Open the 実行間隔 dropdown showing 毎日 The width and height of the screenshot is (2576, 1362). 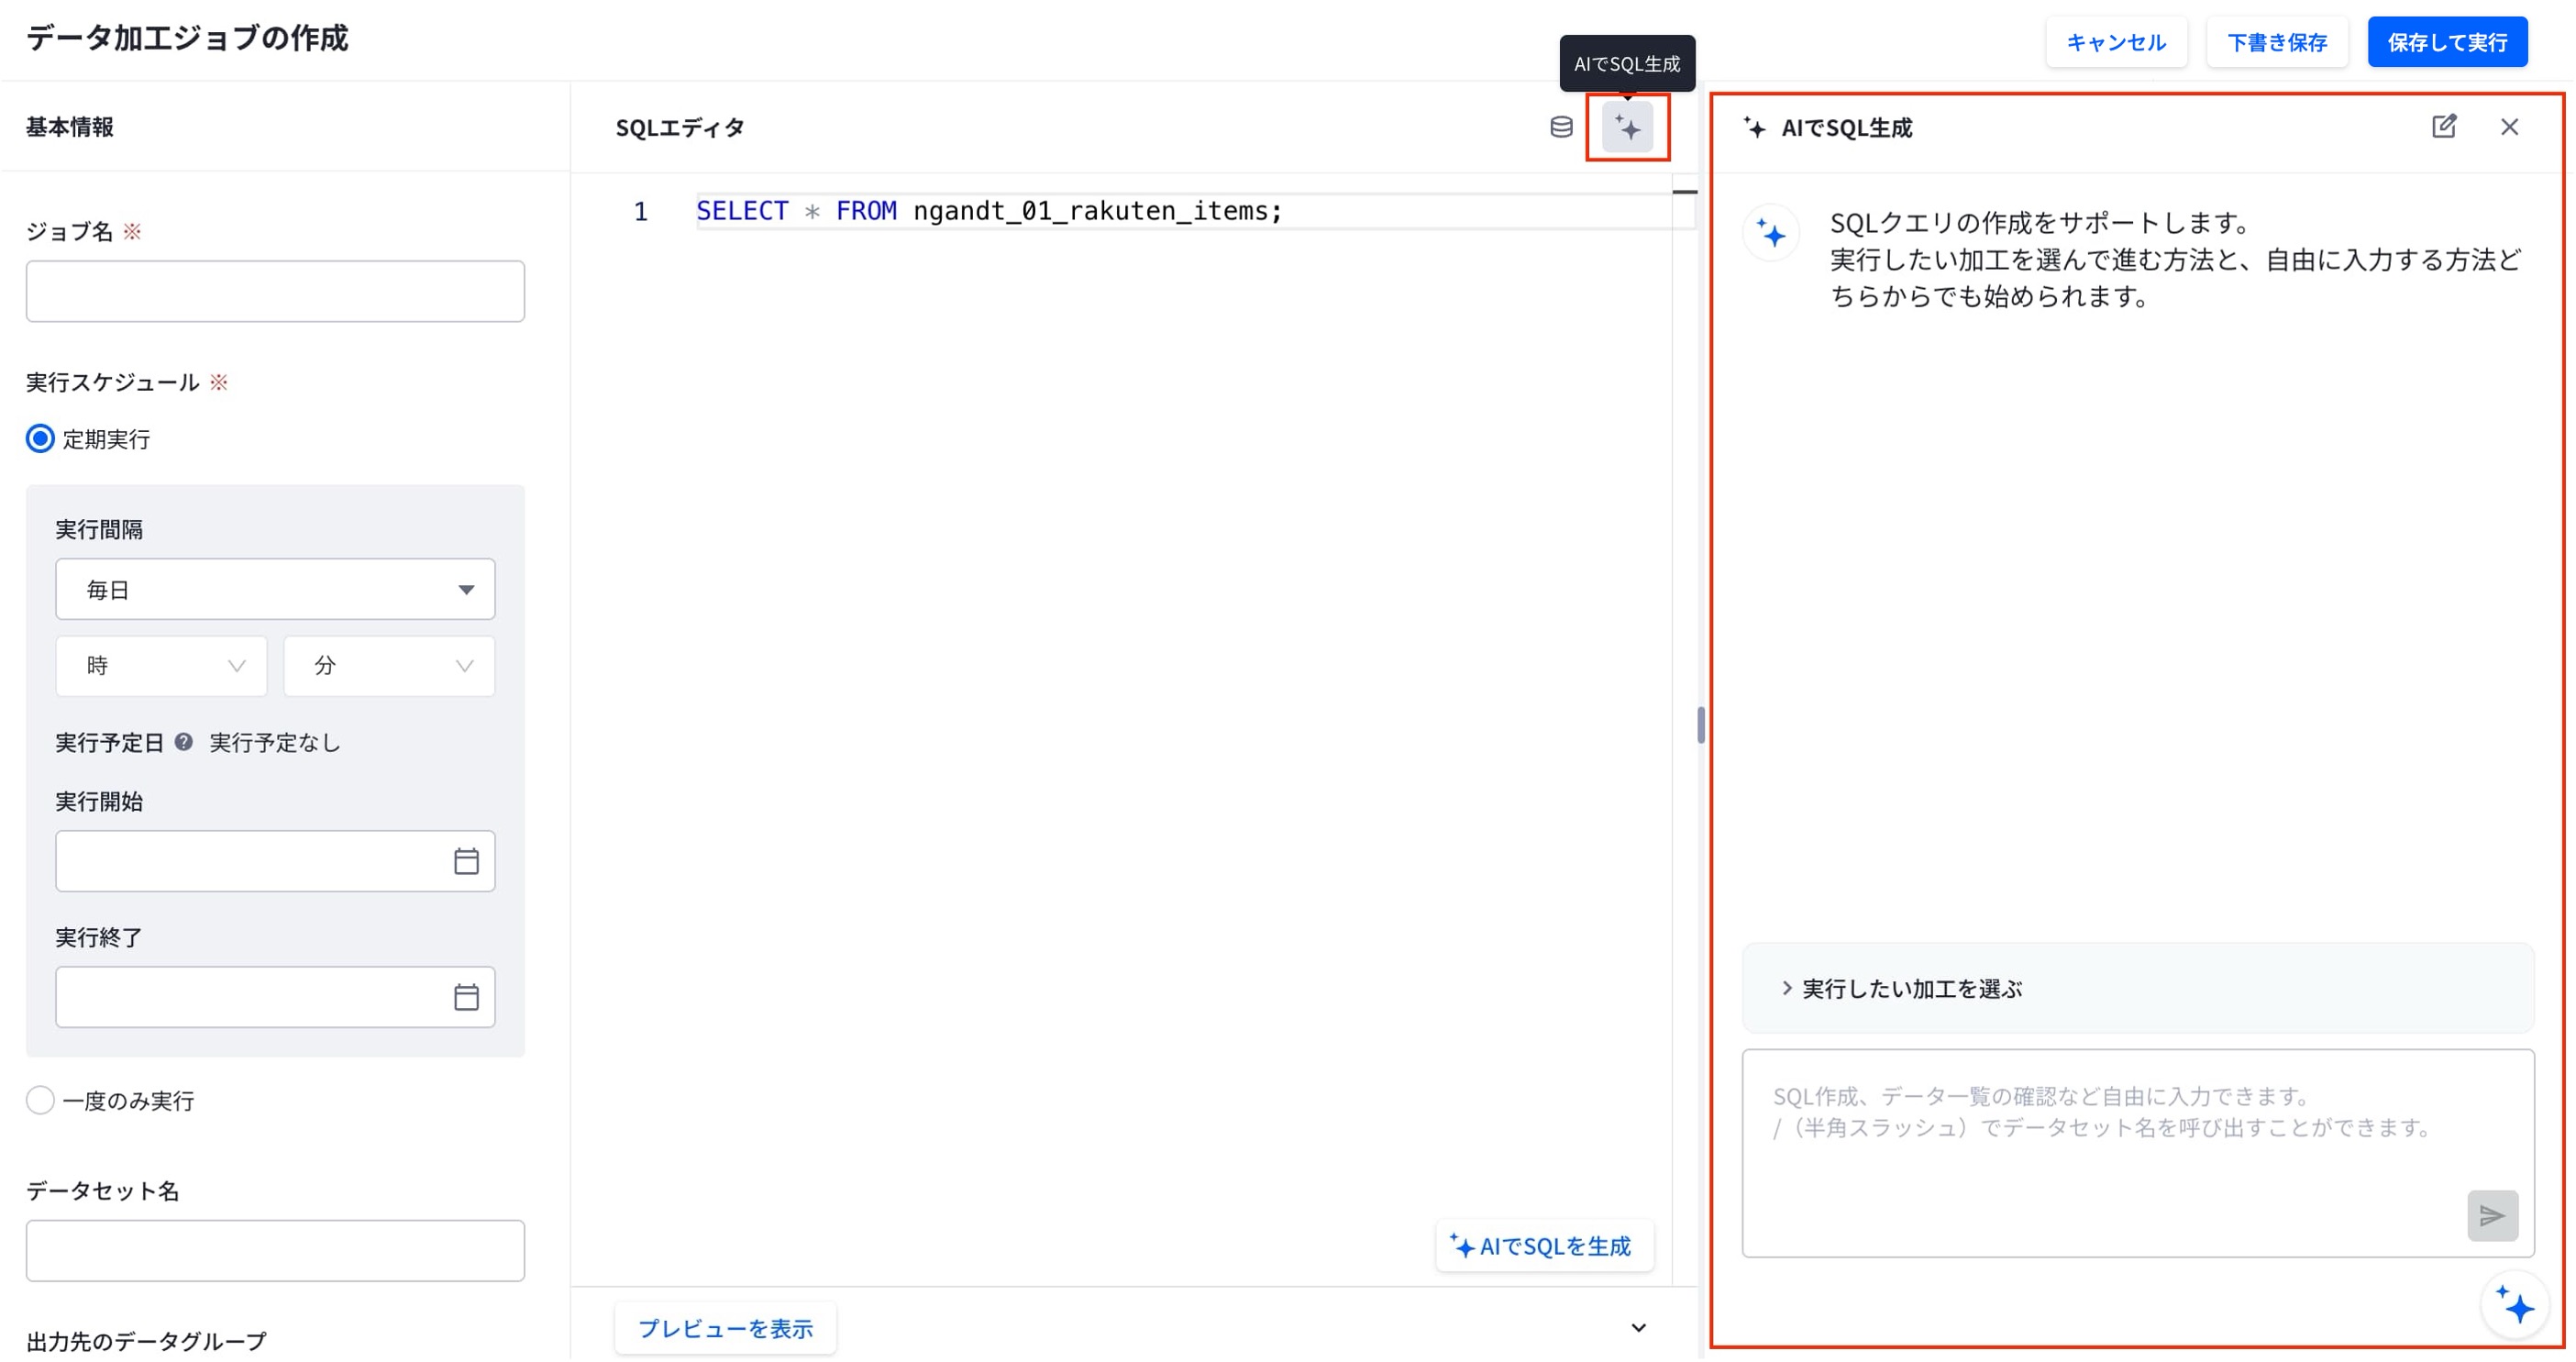(275, 589)
